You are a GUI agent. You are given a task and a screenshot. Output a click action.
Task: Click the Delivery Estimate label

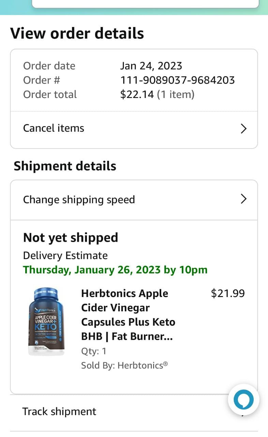tap(65, 256)
